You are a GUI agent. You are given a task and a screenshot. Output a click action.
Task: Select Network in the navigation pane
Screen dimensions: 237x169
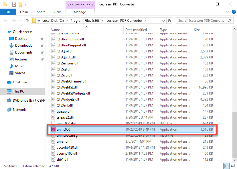(x=19, y=110)
